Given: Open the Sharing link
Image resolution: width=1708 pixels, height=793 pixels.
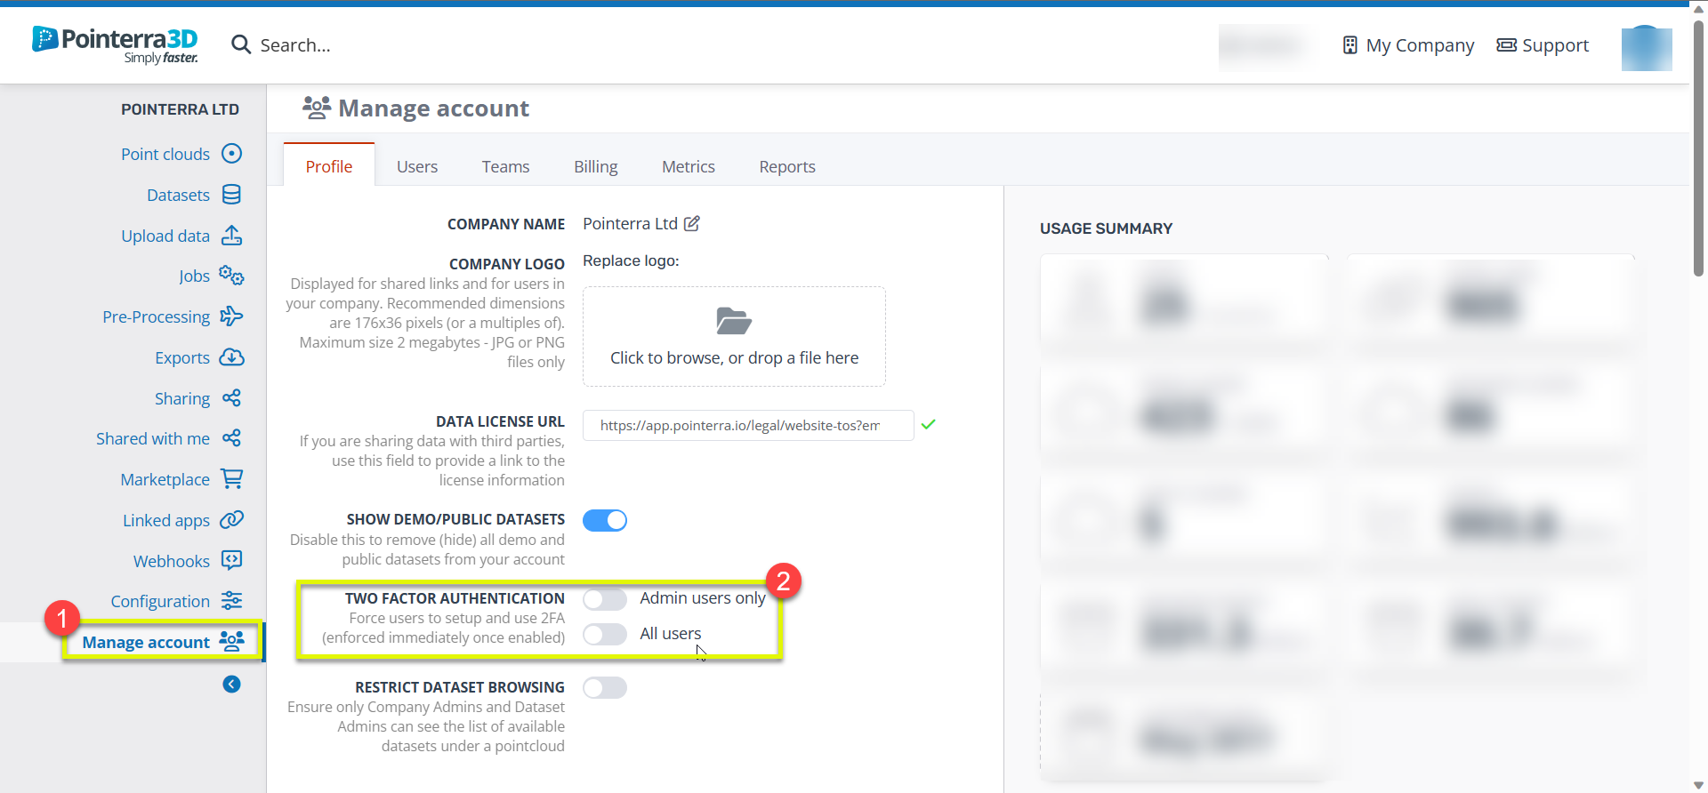Looking at the screenshot, I should coord(182,398).
